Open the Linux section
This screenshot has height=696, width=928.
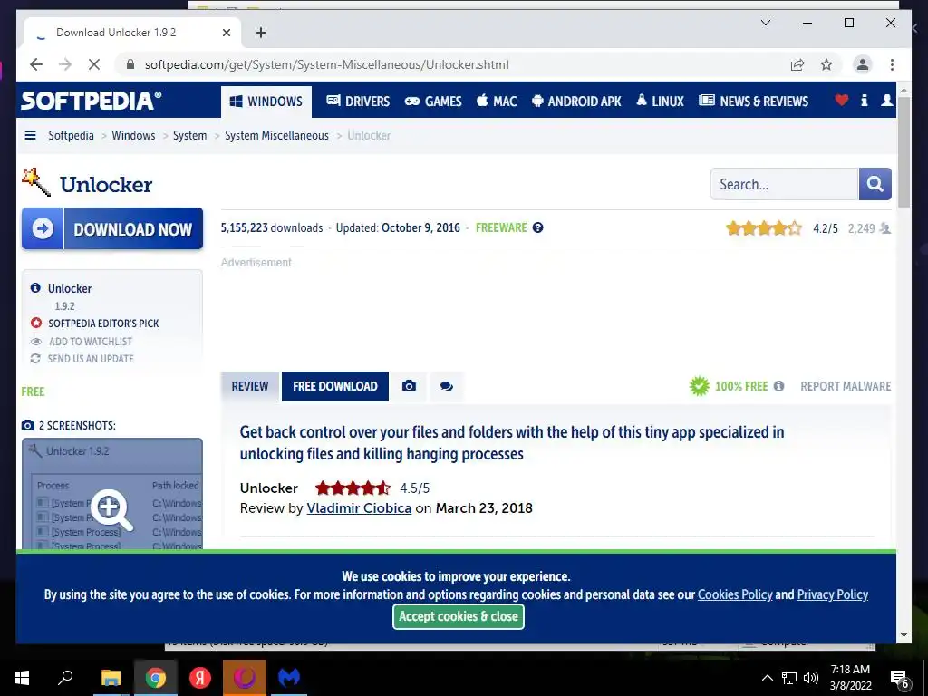point(660,101)
